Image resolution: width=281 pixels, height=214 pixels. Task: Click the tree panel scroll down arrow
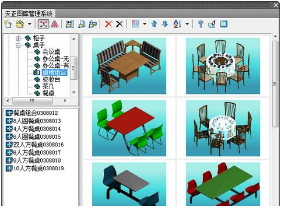(x=74, y=92)
